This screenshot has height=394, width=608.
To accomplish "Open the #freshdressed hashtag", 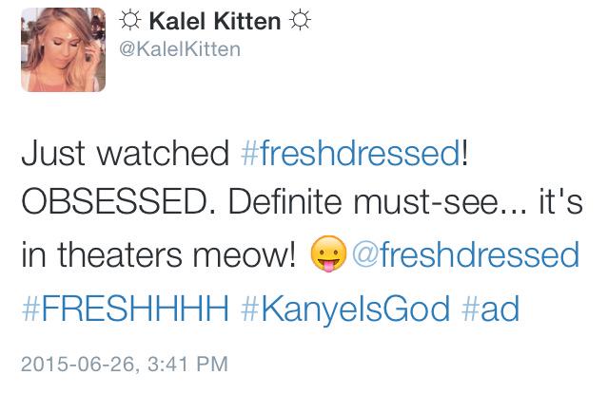I will click(350, 153).
